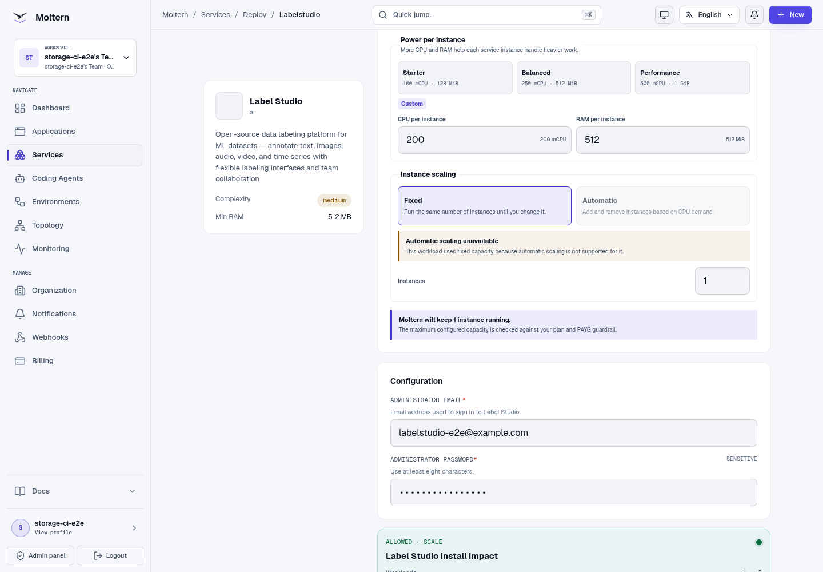Click the Services icon in the sidebar
This screenshot has width=823, height=572.
(20, 155)
